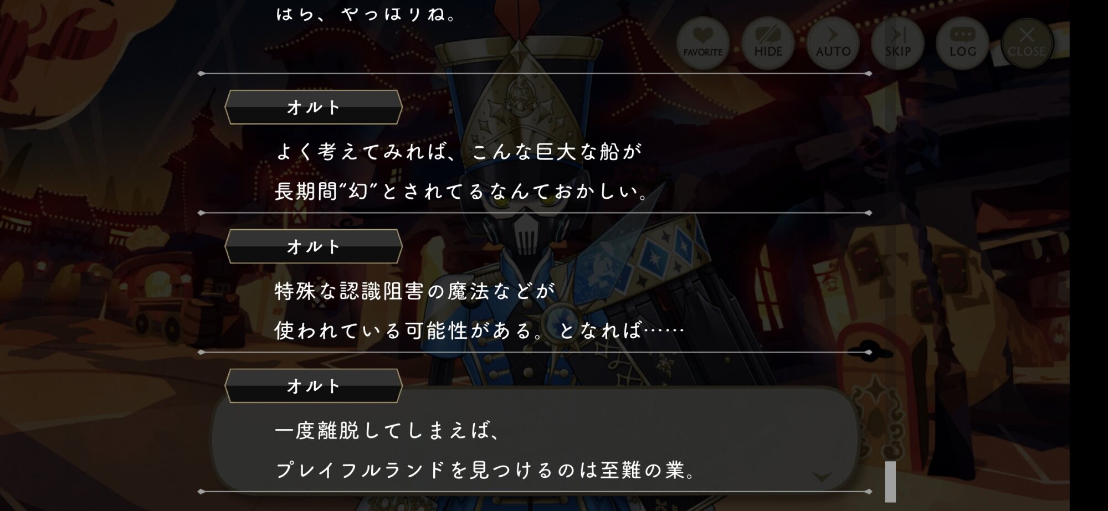This screenshot has width=1108, height=511.
Task: Enable AUTO play mode
Action: [833, 43]
